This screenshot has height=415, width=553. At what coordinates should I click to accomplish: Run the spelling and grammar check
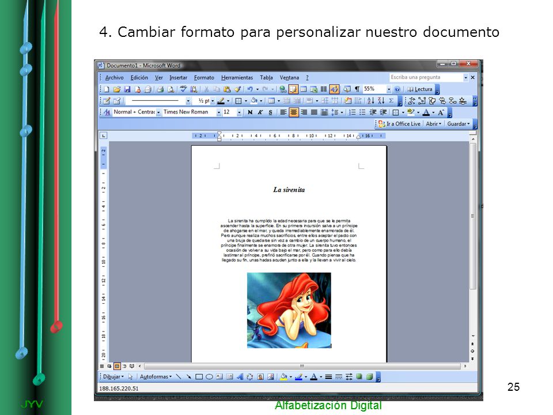tap(183, 89)
